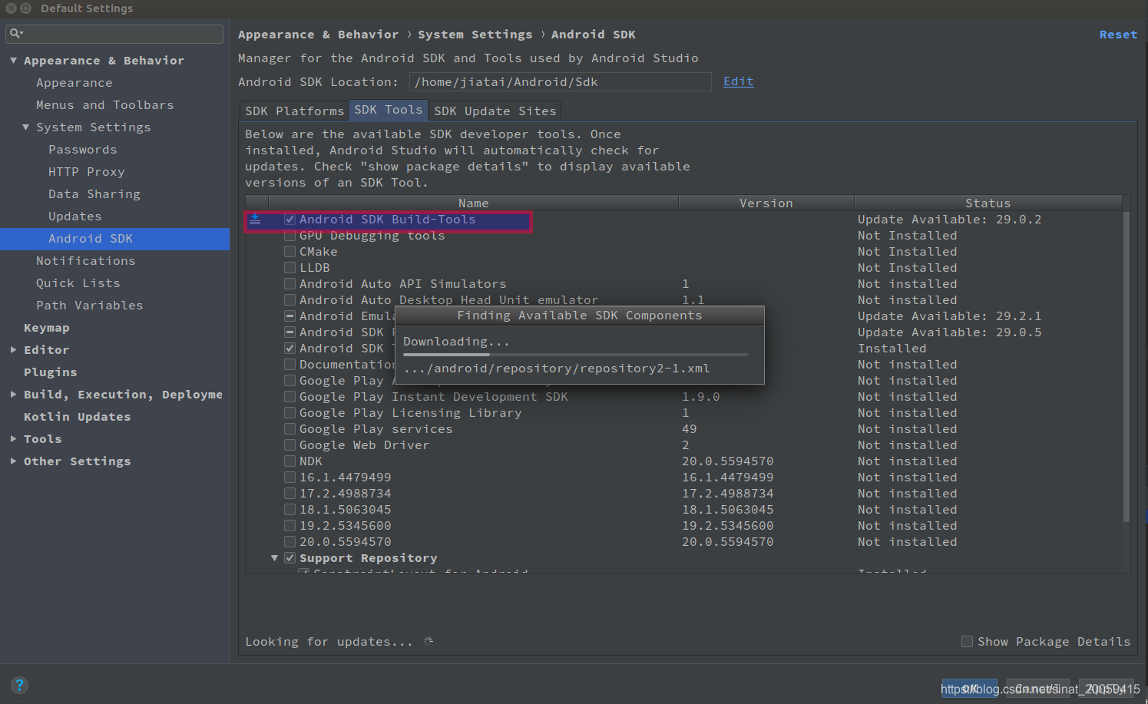Toggle Show Package Details

967,641
